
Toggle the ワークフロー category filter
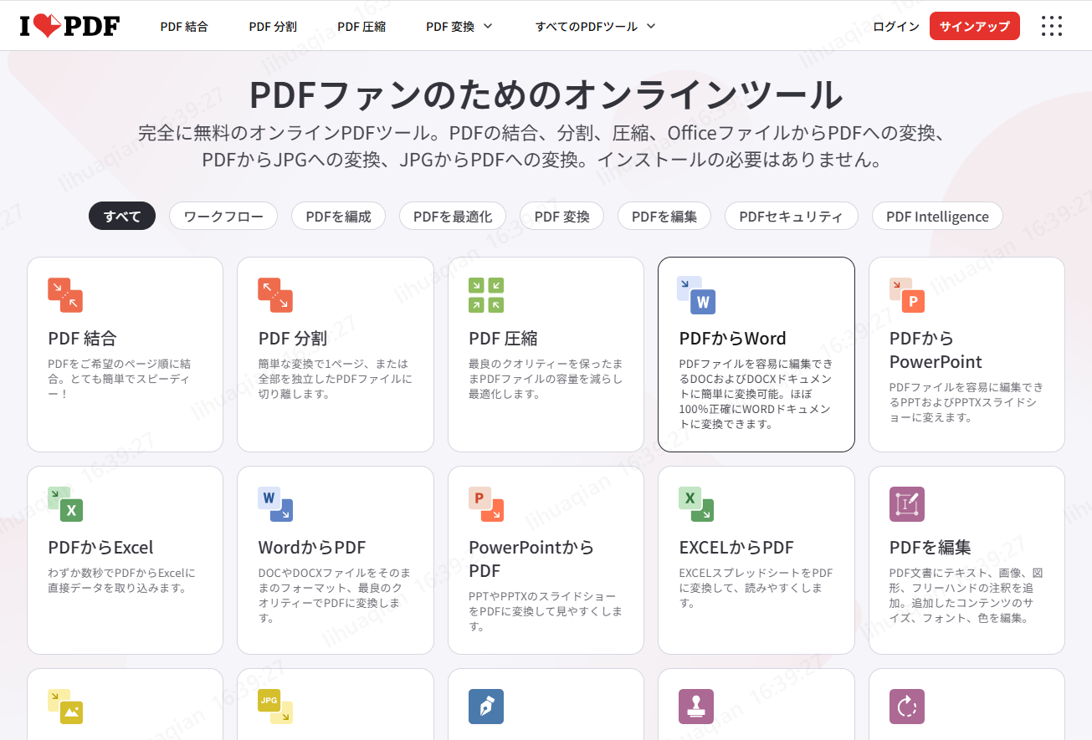point(223,216)
